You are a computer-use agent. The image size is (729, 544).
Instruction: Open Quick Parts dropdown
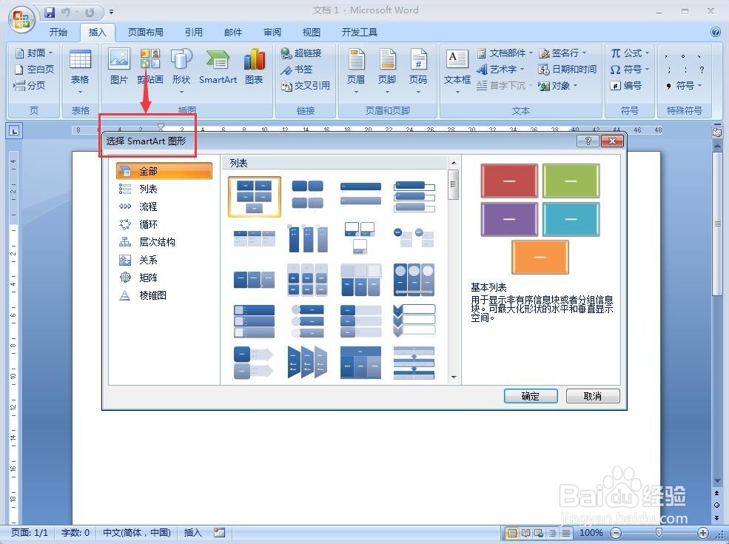505,53
